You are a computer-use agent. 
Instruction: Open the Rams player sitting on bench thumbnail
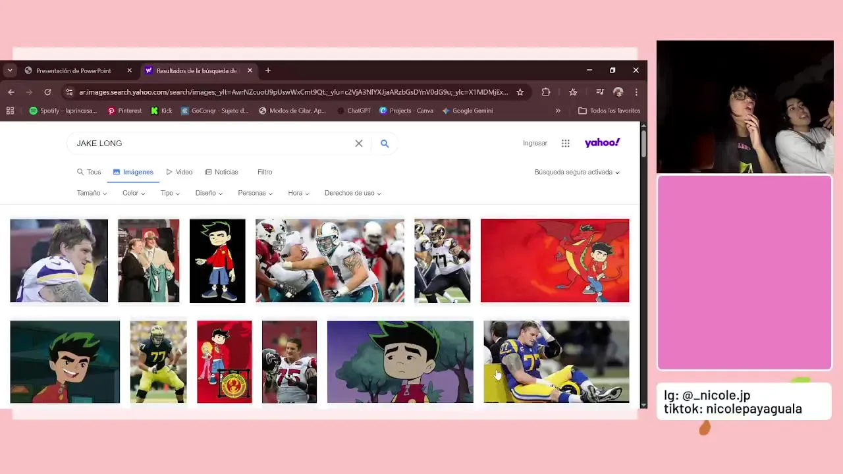pyautogui.click(x=557, y=361)
